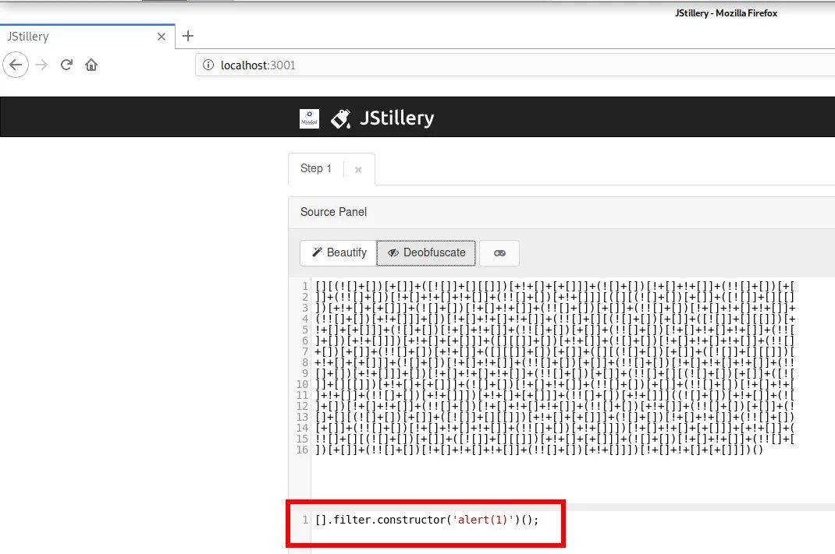Click the link chain icon button
This screenshot has height=554, width=835.
[x=499, y=253]
